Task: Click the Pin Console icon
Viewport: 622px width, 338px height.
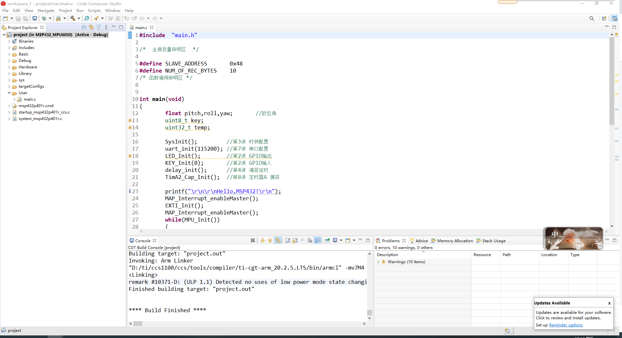Action: point(327,240)
